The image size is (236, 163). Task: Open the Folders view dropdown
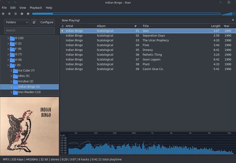(17, 23)
